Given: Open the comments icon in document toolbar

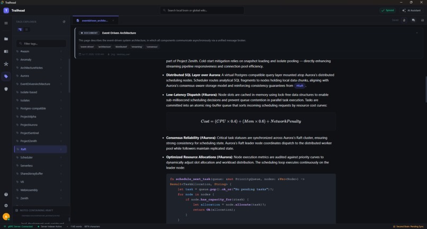Looking at the screenshot, I should point(413,20).
